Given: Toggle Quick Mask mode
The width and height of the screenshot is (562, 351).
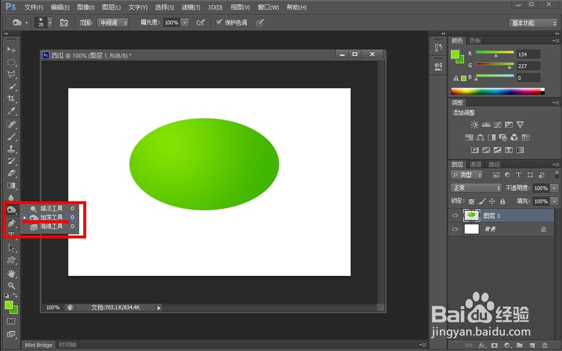Looking at the screenshot, I should pyautogui.click(x=11, y=321).
